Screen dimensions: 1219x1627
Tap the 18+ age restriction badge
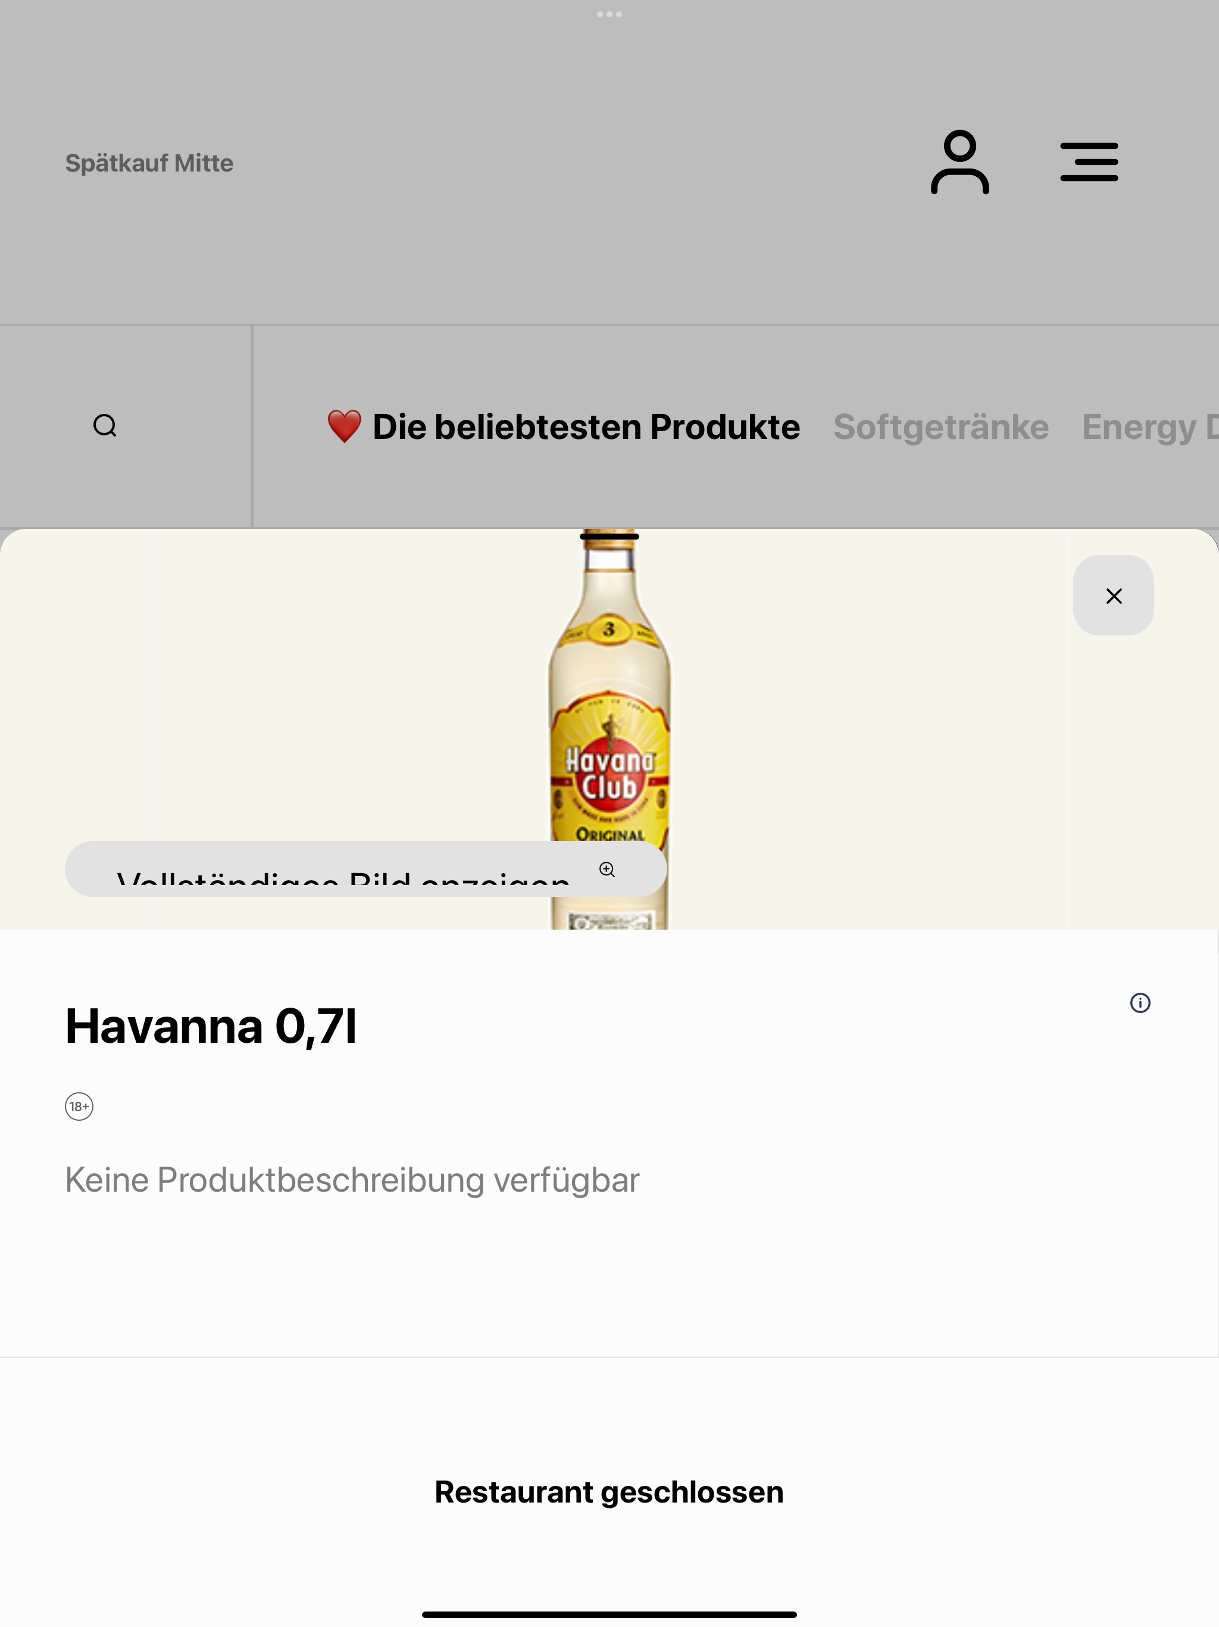pyautogui.click(x=79, y=1107)
